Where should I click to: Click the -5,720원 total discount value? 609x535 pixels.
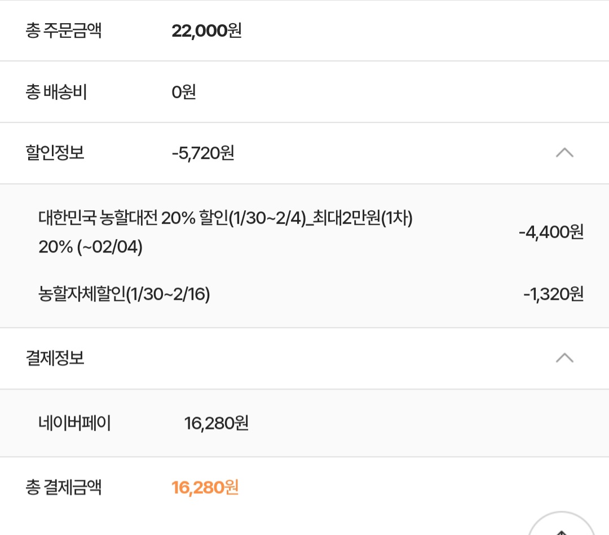(203, 153)
